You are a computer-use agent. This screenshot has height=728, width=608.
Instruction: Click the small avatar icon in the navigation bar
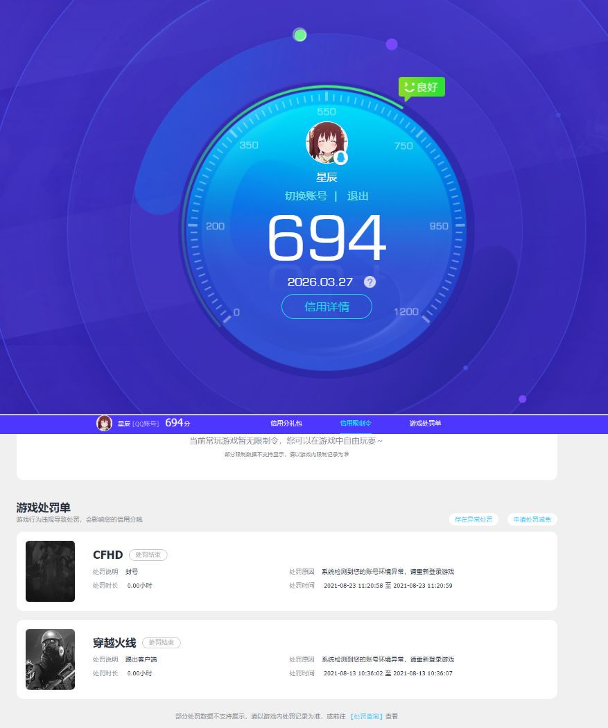coord(105,423)
